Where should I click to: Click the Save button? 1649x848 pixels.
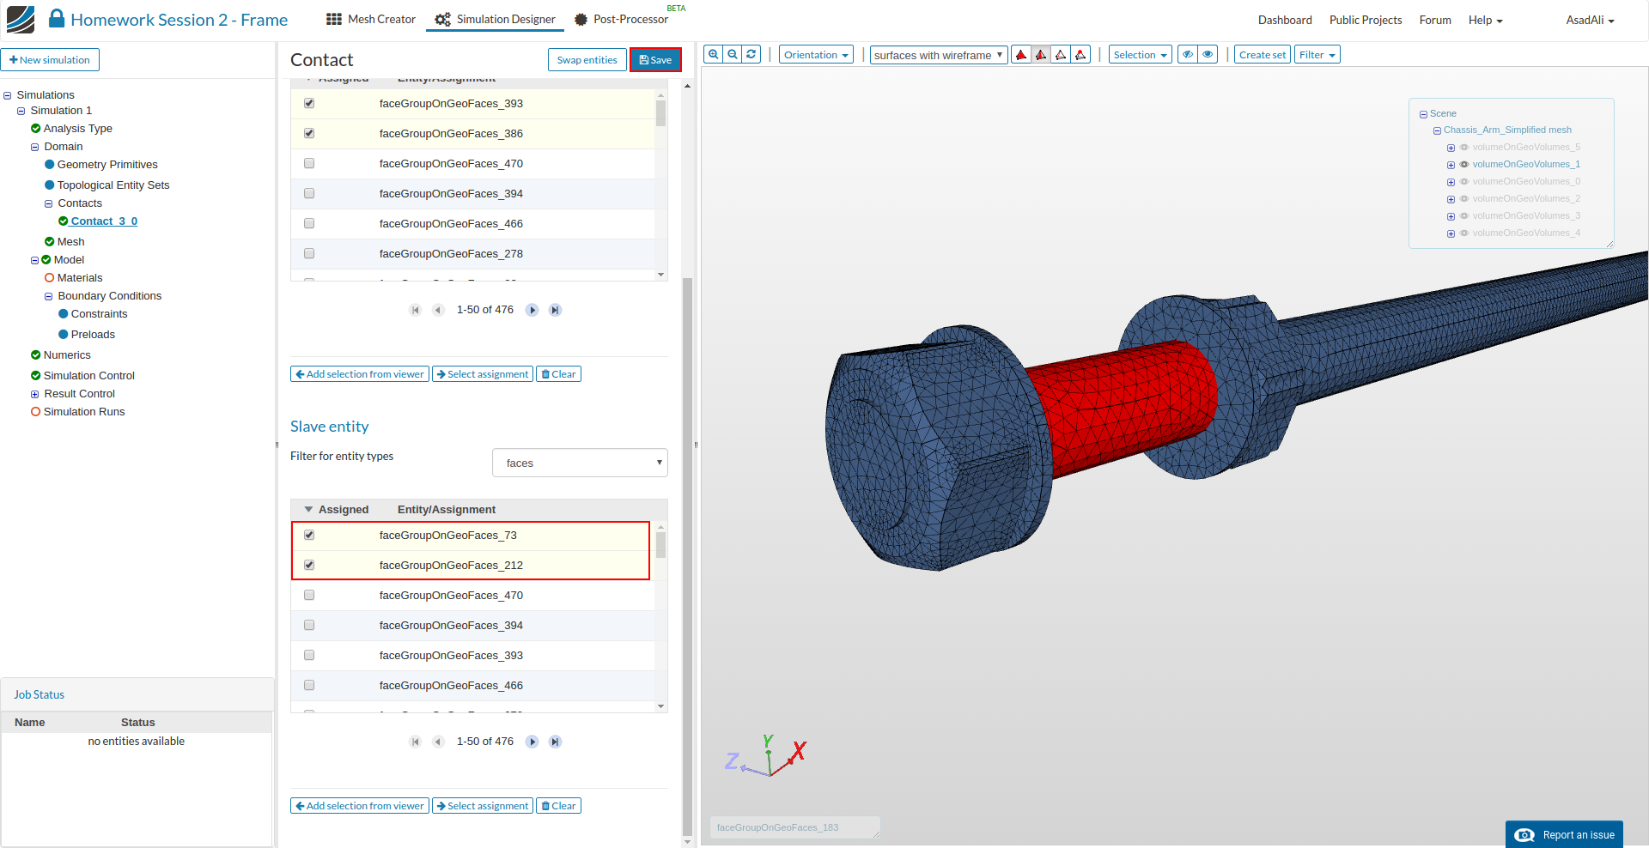[x=655, y=60]
